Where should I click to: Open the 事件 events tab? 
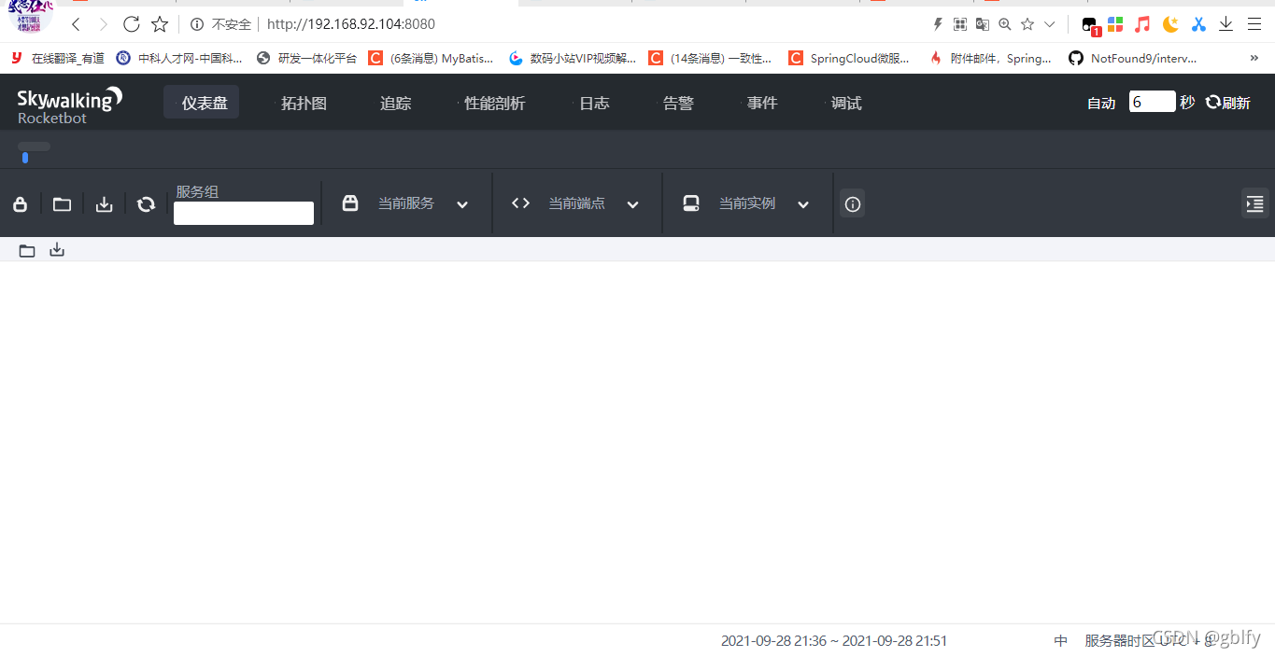[762, 103]
